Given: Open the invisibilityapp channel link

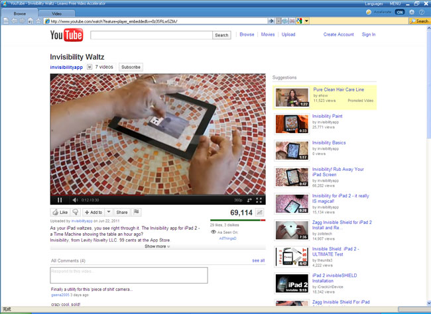Looking at the screenshot, I should click(66, 68).
